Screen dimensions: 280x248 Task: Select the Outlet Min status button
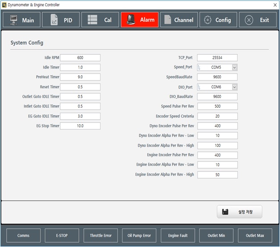tap(216, 236)
